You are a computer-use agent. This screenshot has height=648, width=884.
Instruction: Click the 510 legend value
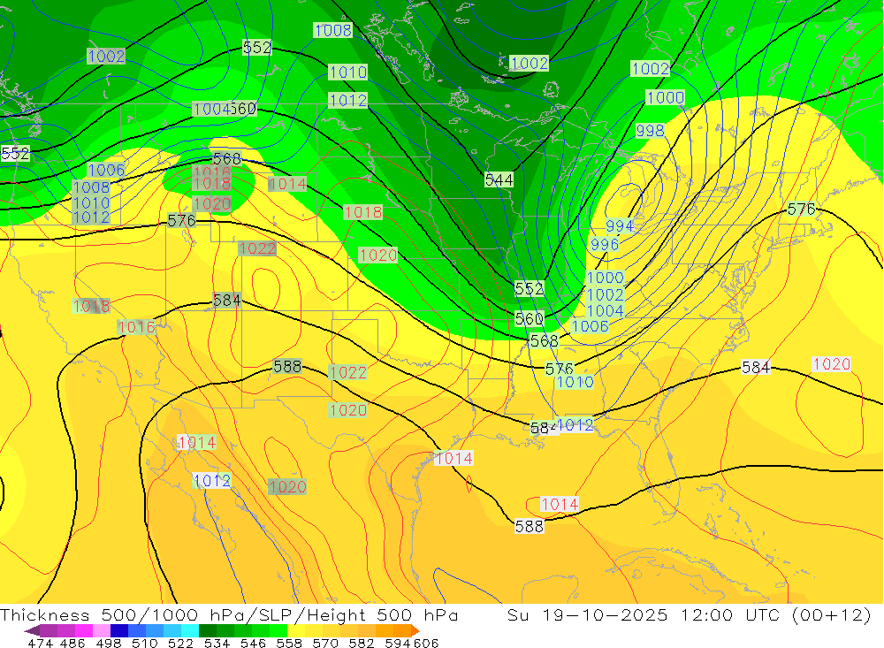pyautogui.click(x=145, y=643)
